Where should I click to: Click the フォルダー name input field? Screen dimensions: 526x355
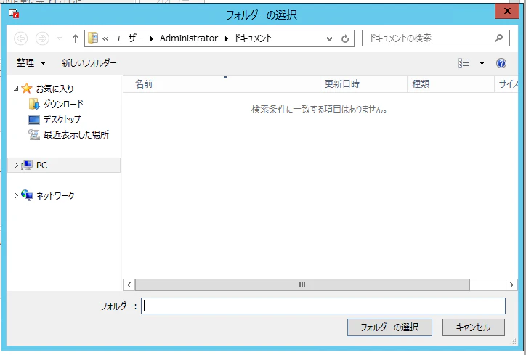(x=323, y=306)
